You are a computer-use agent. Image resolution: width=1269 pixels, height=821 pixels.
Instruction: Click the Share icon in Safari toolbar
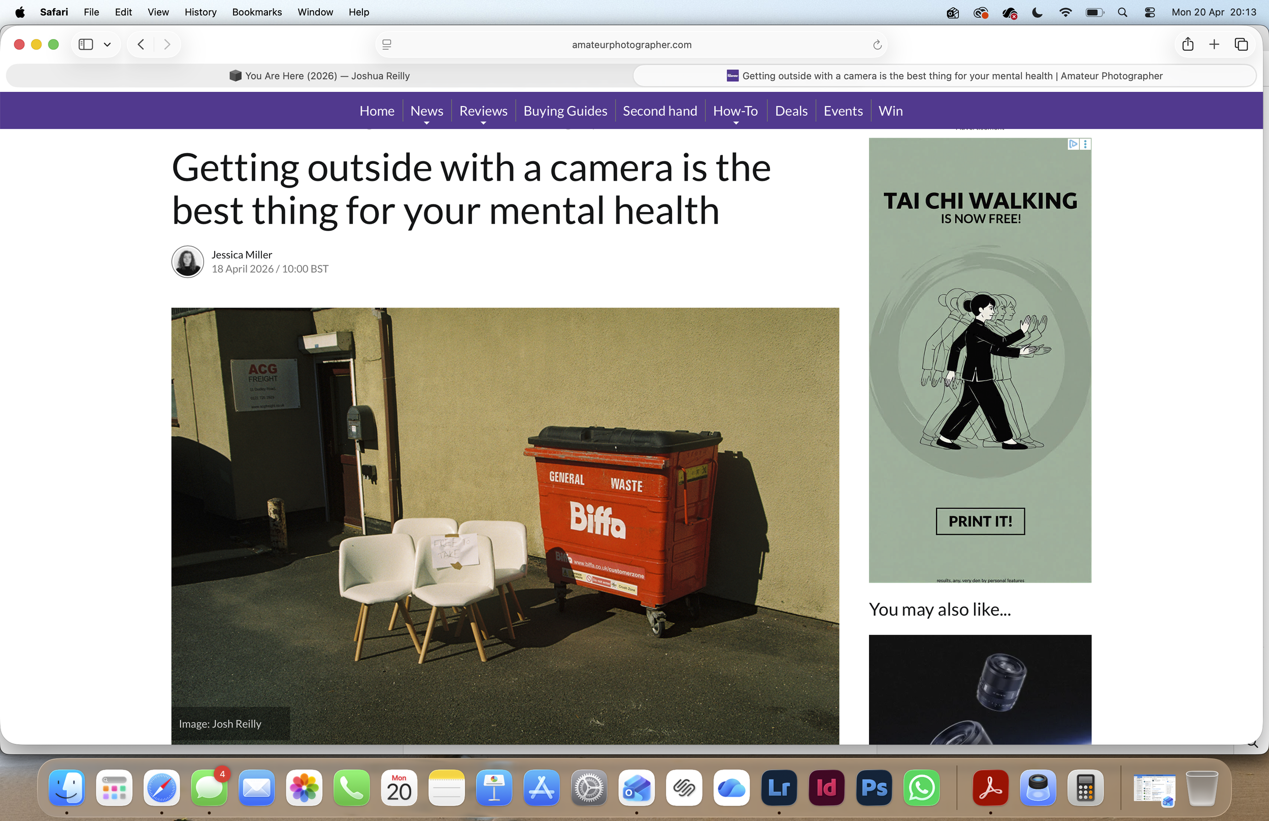[x=1187, y=44]
